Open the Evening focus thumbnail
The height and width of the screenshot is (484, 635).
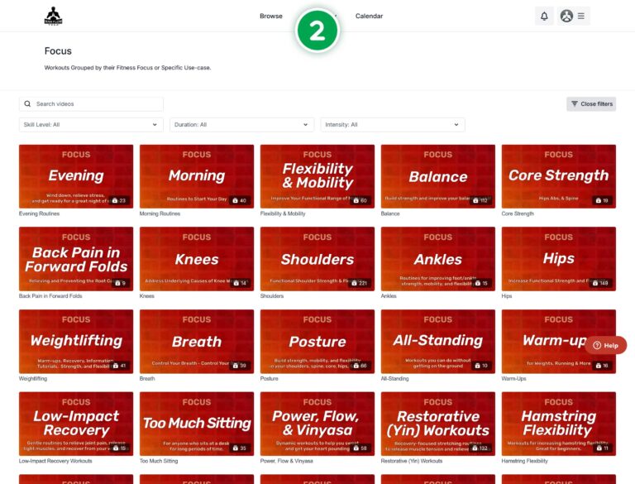pos(76,176)
